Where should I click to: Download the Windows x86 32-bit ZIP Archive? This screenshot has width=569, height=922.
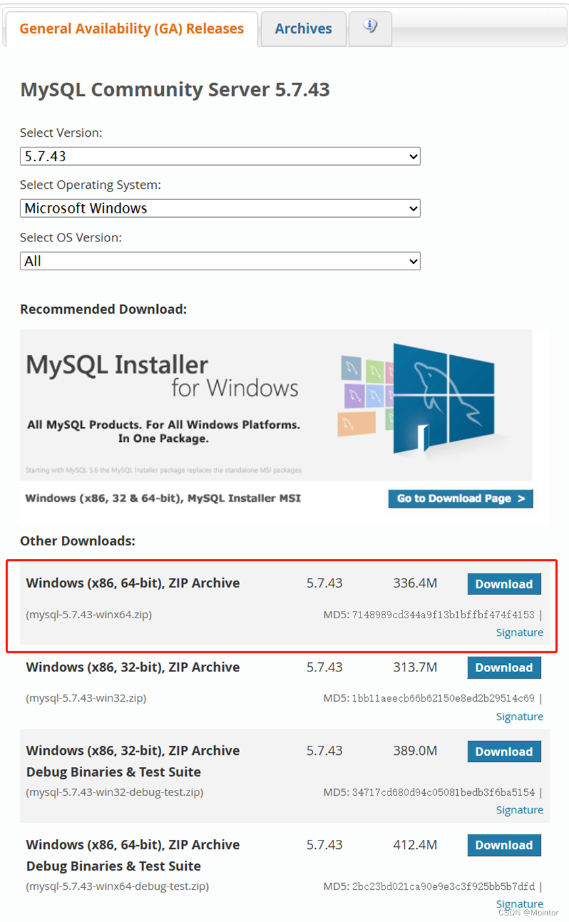point(504,667)
